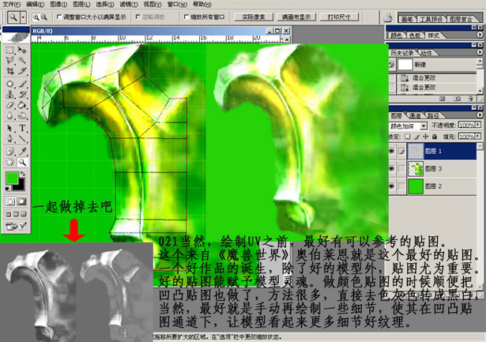
Task: Switch to the 通道 tab
Action: tap(415, 115)
